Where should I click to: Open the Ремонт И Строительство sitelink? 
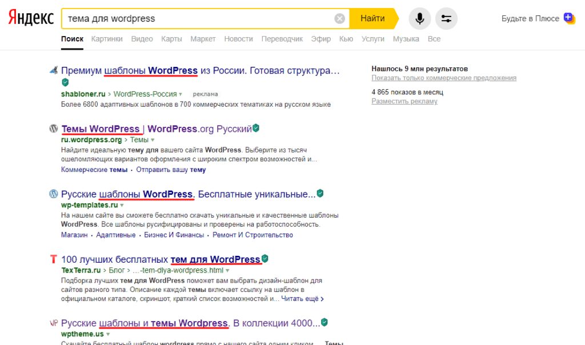click(253, 235)
